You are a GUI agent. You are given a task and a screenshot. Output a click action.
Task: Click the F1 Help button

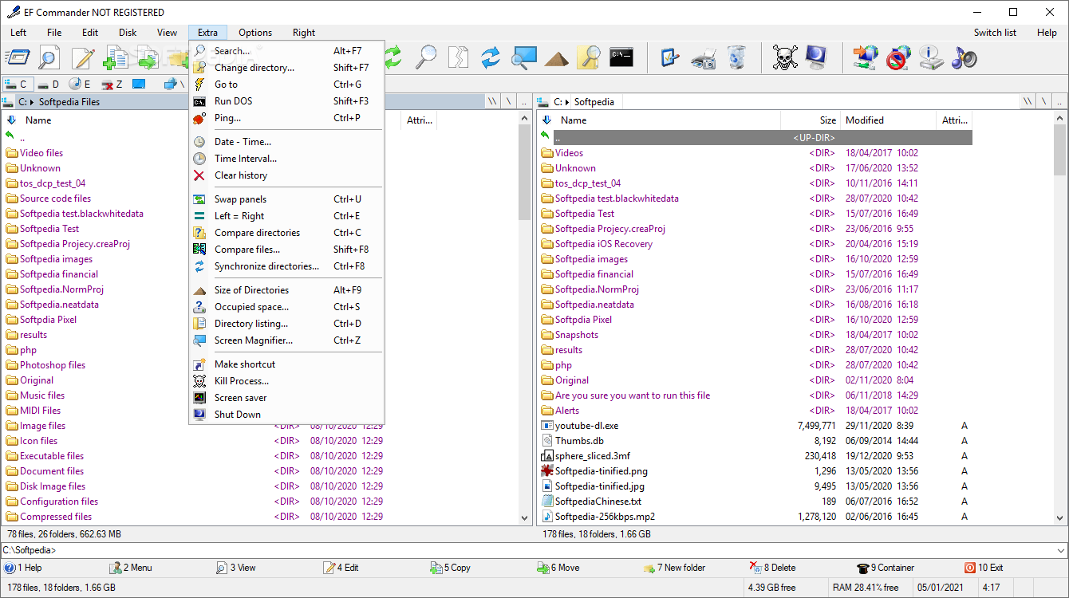23,568
